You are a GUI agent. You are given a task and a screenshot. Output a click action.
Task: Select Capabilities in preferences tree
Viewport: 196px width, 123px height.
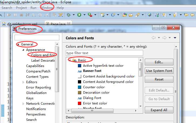click(x=35, y=66)
